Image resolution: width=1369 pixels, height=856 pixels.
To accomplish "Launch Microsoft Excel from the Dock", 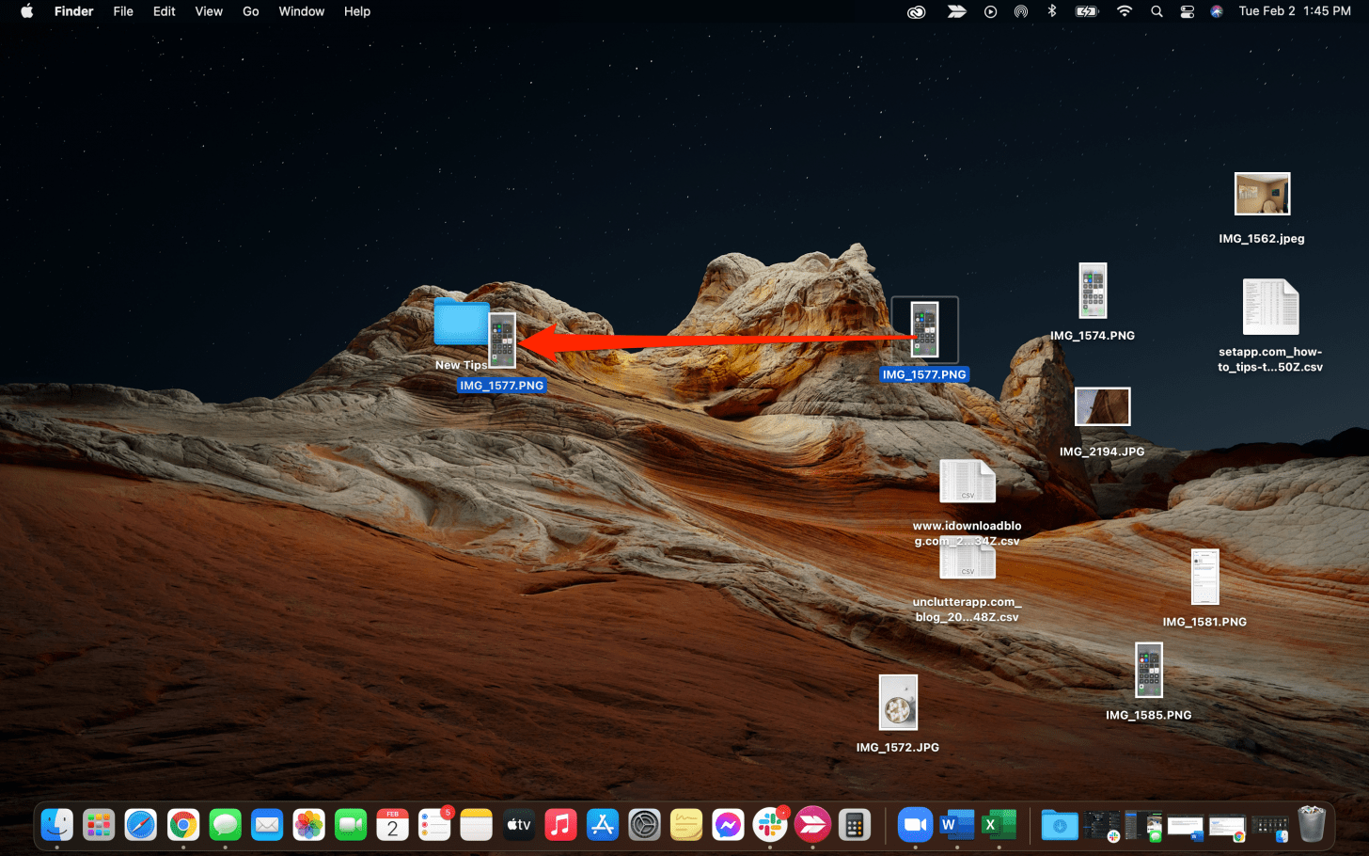I will tap(998, 826).
